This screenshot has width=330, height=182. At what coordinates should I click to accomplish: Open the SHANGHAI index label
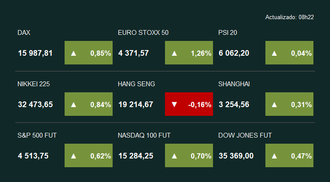(234, 84)
